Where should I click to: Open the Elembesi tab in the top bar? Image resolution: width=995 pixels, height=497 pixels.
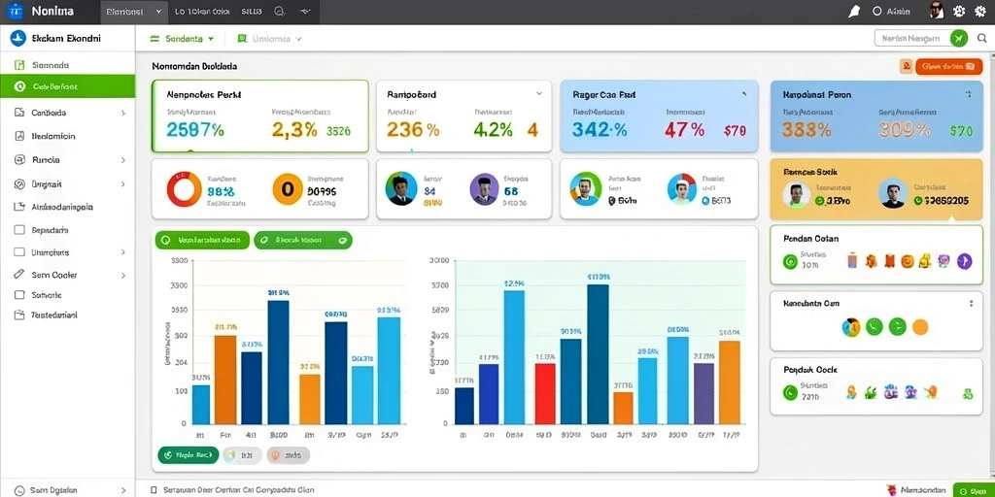(134, 12)
